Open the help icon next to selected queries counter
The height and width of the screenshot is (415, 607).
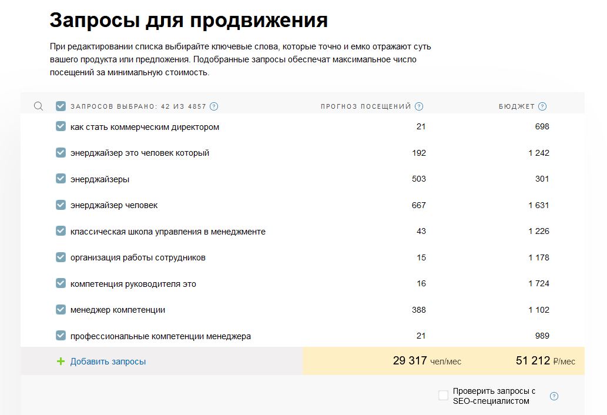point(214,106)
